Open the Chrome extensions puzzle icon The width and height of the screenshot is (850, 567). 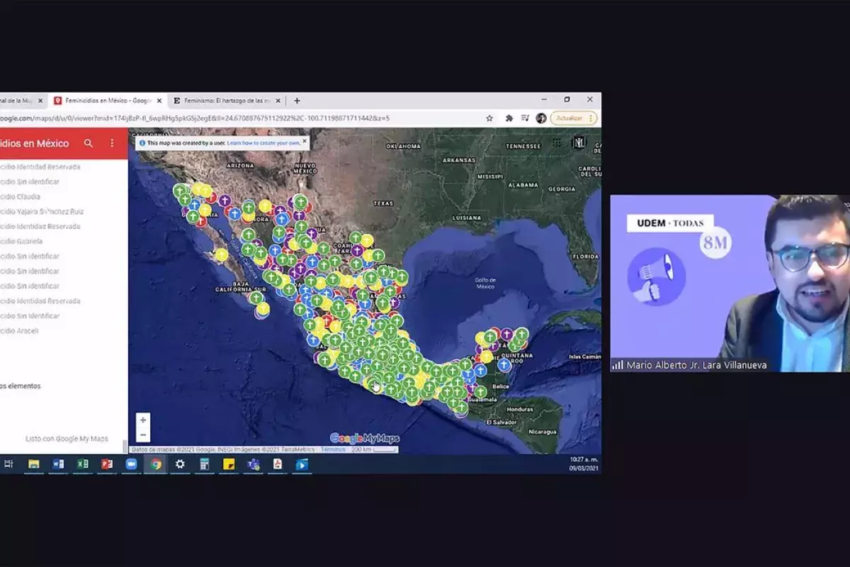(509, 118)
